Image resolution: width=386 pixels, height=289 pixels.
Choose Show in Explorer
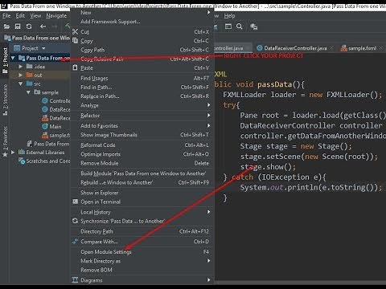pyautogui.click(x=142, y=193)
